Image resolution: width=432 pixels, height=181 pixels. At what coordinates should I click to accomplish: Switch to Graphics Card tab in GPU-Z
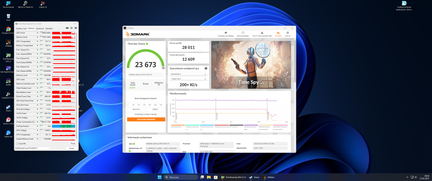click(21, 29)
